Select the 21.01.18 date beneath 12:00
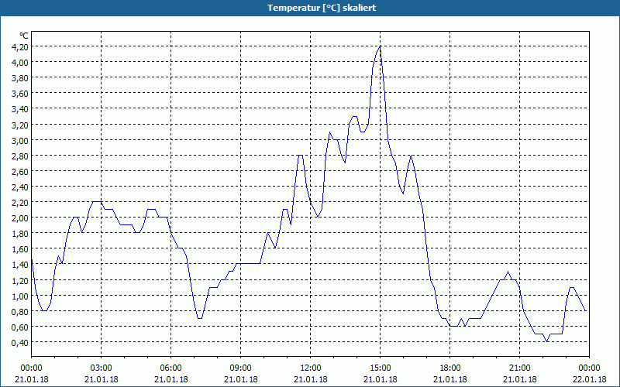Image resolution: width=620 pixels, height=387 pixels. [311, 379]
